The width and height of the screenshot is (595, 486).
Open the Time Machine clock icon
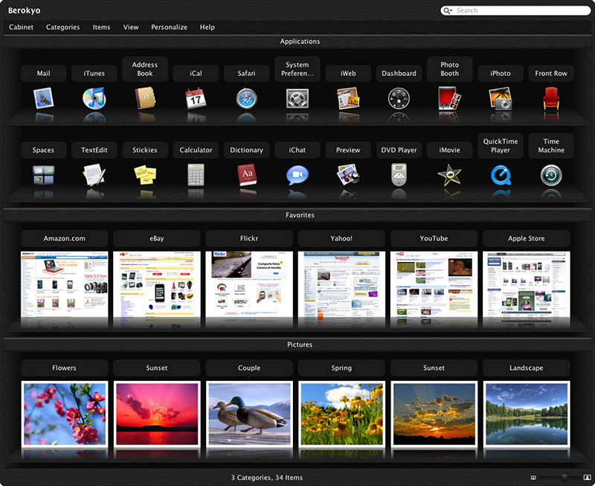[x=551, y=175]
